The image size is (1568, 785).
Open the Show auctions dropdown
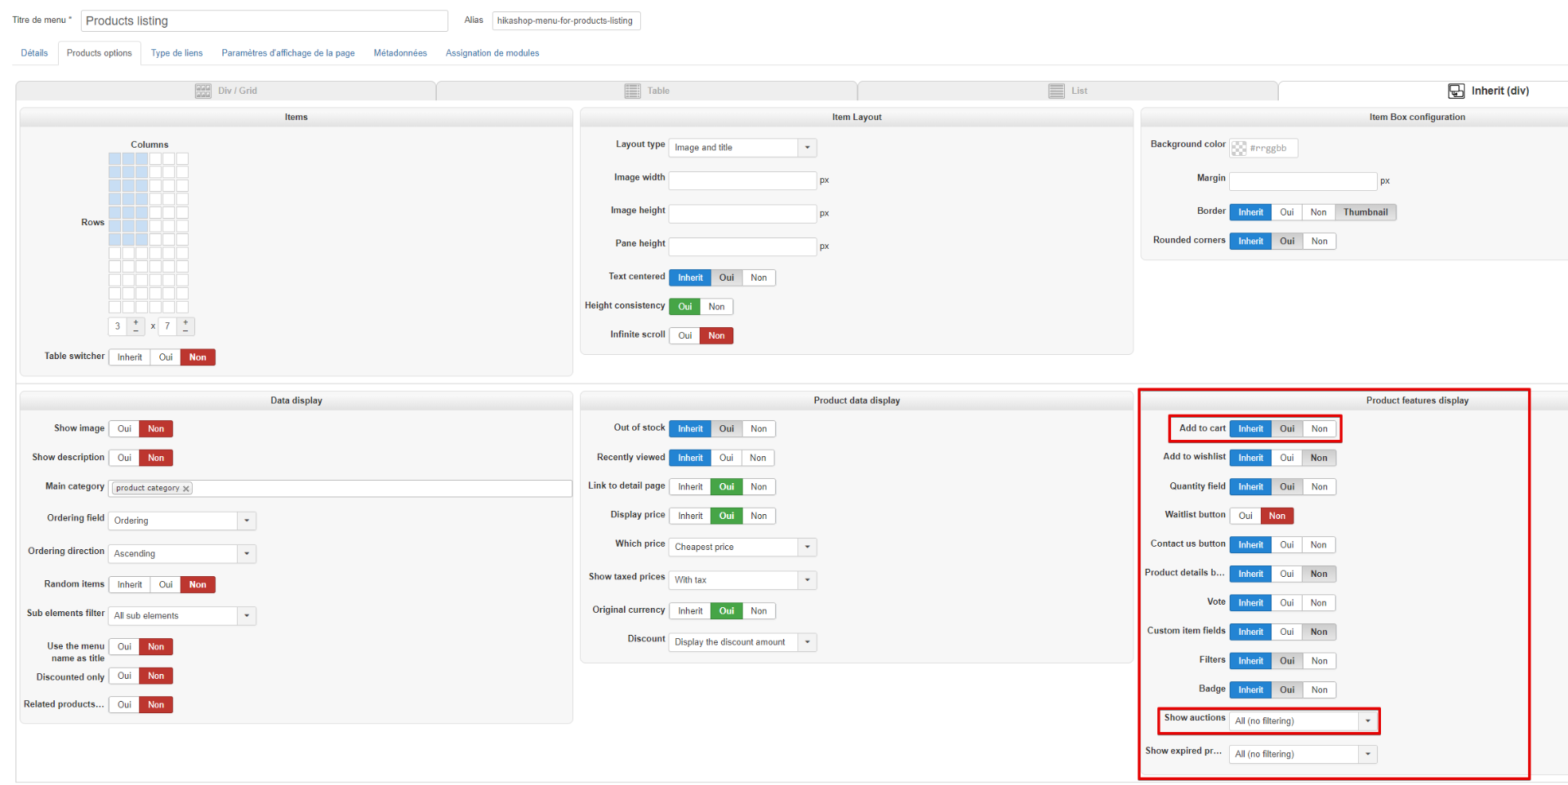point(1303,721)
